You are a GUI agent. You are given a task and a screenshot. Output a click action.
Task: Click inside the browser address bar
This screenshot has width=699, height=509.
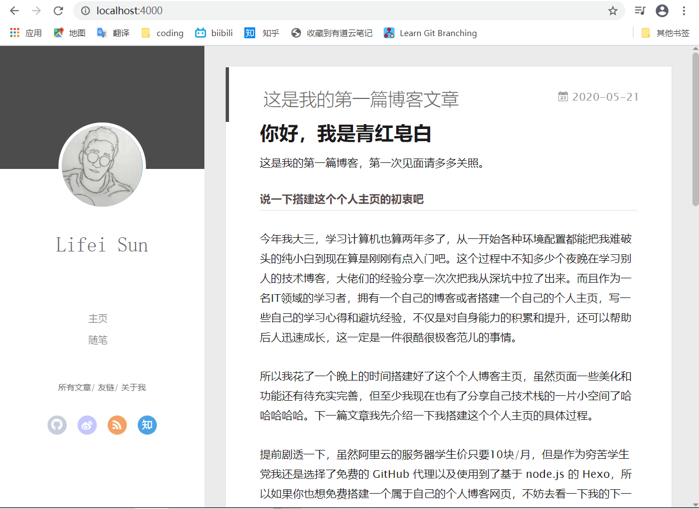pyautogui.click(x=219, y=10)
